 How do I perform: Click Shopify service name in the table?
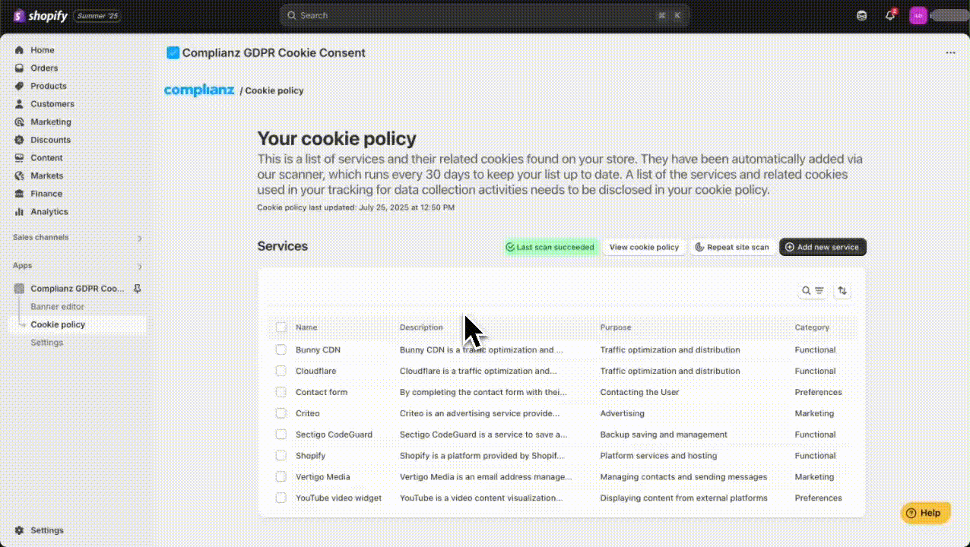[310, 456]
